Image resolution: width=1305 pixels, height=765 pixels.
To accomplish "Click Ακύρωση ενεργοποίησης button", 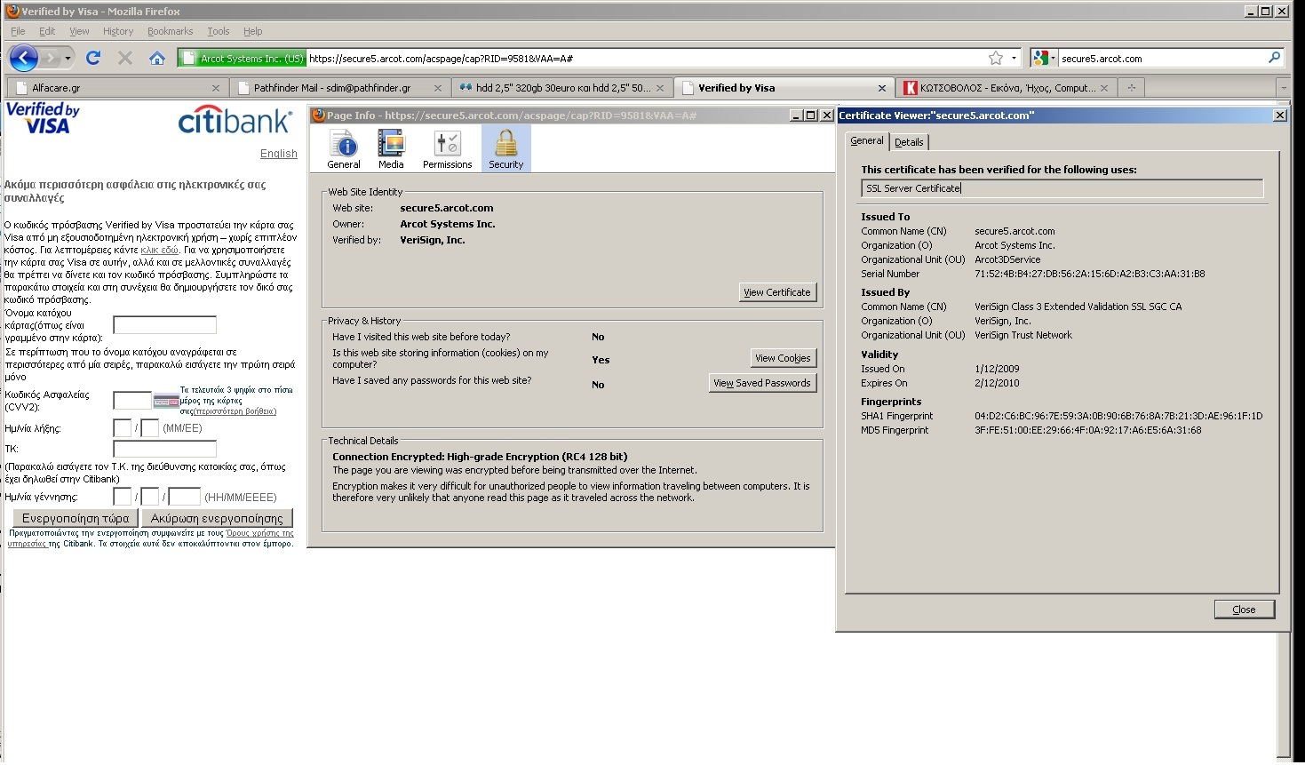I will 217,518.
